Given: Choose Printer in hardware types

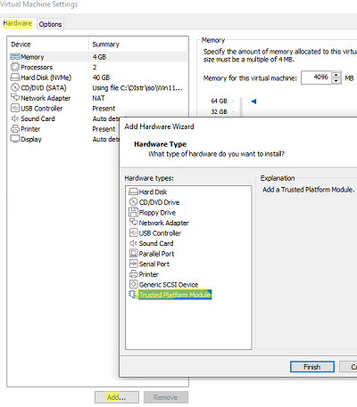Looking at the screenshot, I should pyautogui.click(x=148, y=274).
